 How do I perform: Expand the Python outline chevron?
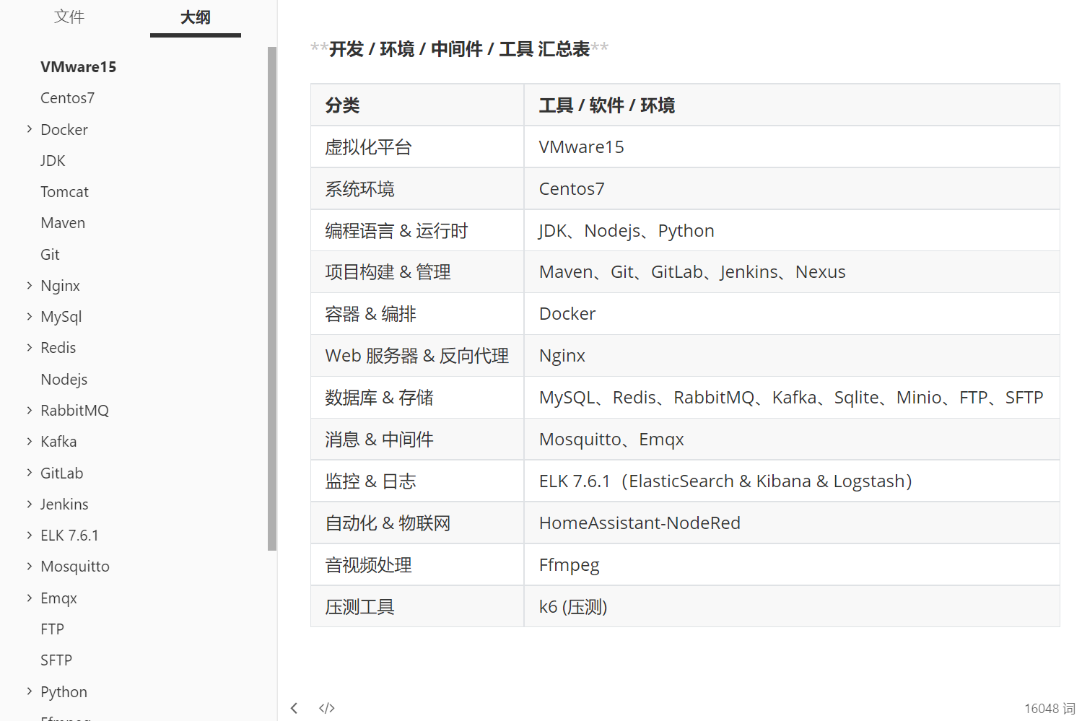30,691
